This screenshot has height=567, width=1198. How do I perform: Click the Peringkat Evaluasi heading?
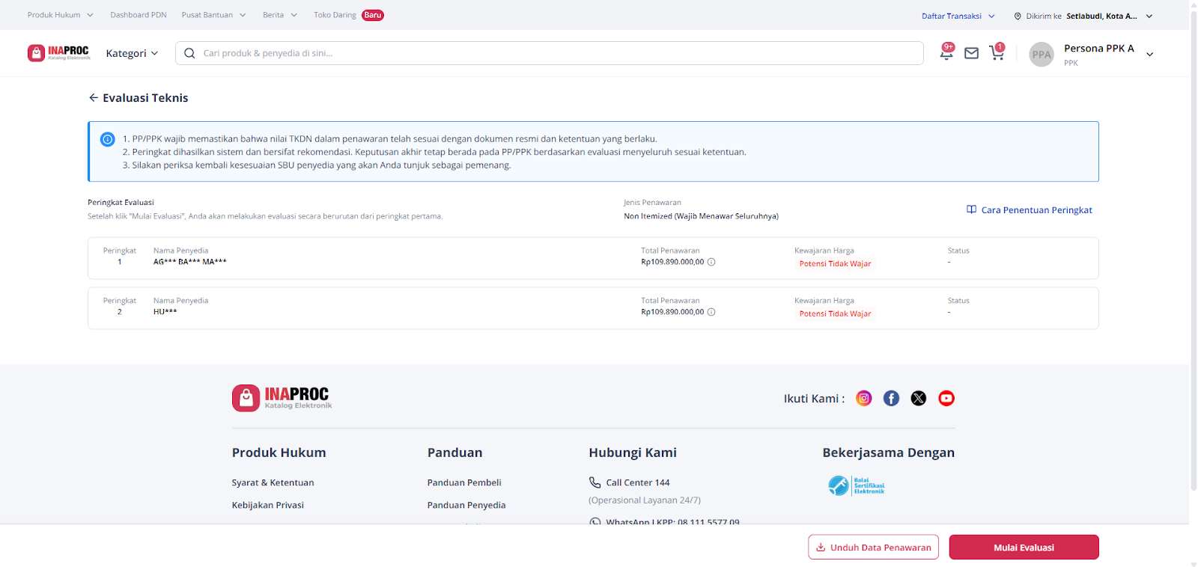pyautogui.click(x=121, y=202)
